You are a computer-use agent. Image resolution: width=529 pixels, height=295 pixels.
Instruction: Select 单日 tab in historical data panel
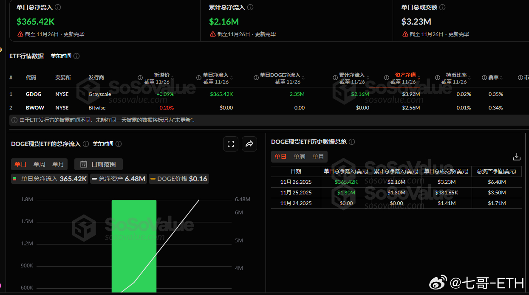pyautogui.click(x=280, y=157)
